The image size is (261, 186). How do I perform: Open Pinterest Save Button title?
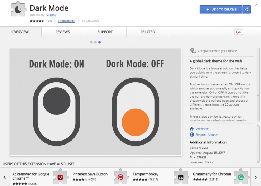coord(90,174)
